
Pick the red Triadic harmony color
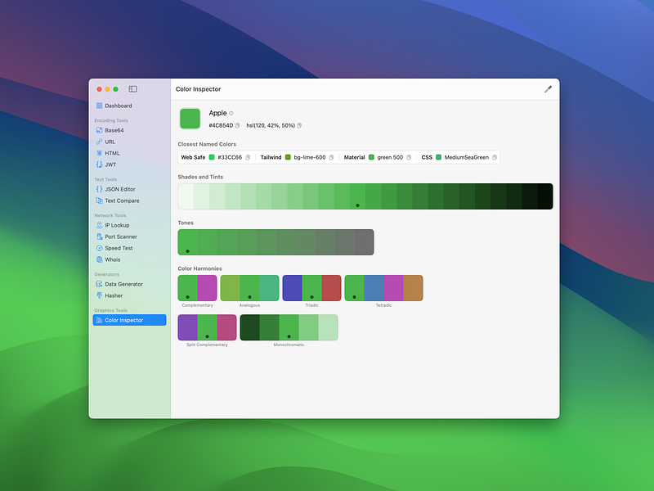tap(332, 288)
